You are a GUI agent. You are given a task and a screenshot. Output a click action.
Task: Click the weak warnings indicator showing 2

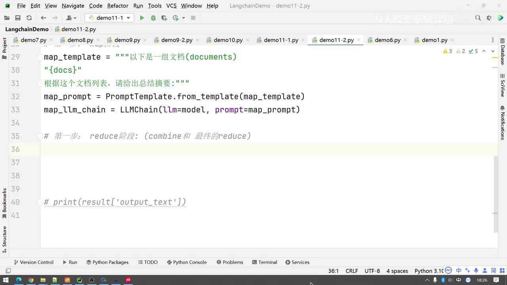click(461, 51)
